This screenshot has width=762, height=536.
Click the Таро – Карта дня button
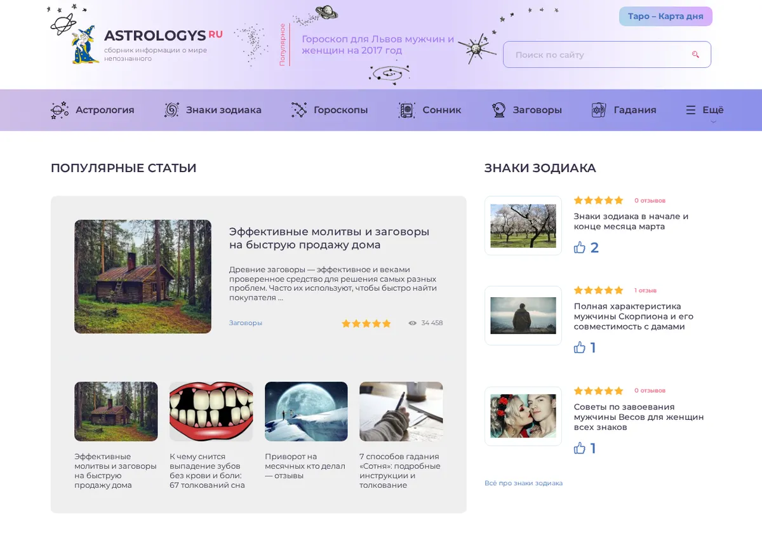point(665,17)
